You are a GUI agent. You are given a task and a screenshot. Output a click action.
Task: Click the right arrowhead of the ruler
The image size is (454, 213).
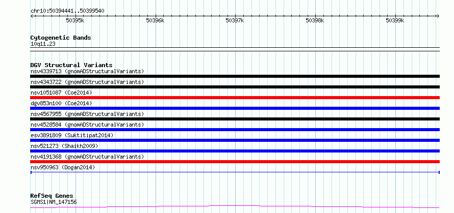click(x=438, y=16)
